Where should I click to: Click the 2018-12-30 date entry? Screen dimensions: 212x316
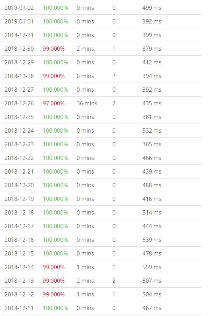(19, 49)
